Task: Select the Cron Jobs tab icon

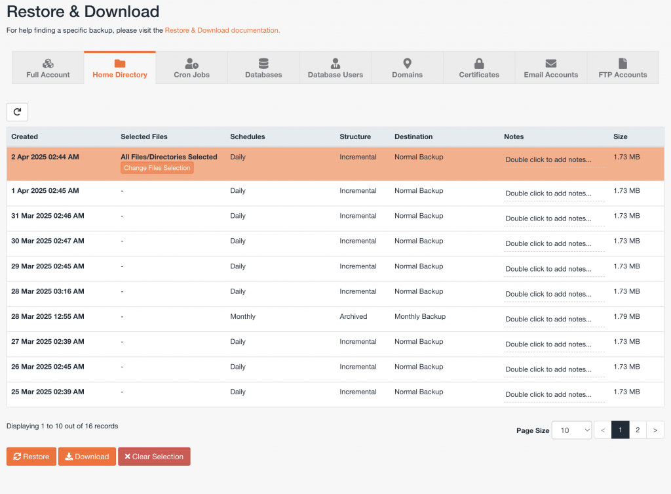Action: tap(191, 64)
